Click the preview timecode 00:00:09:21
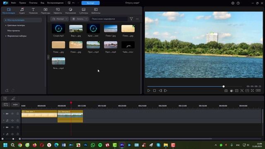The image size is (265, 149). 254,87
